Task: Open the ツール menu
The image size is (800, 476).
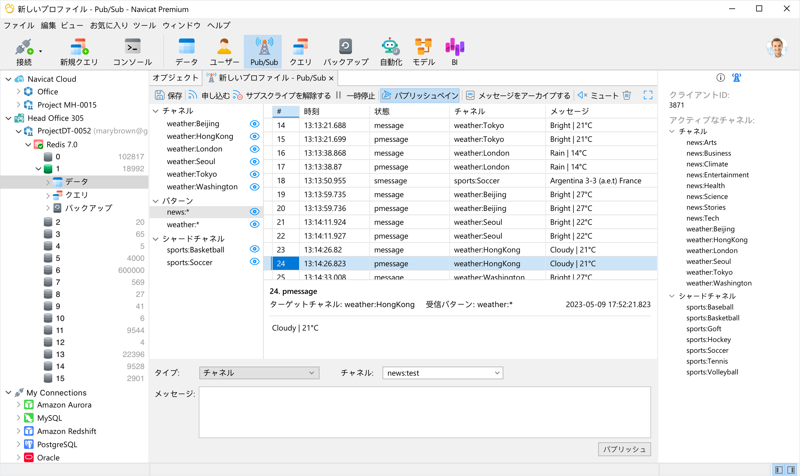Action: [x=144, y=25]
